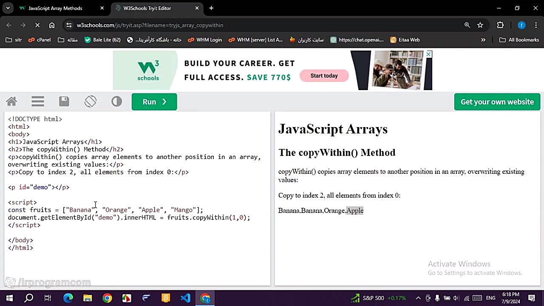Open the chat.openai bookmark
This screenshot has height=306, width=544.
(x=357, y=40)
